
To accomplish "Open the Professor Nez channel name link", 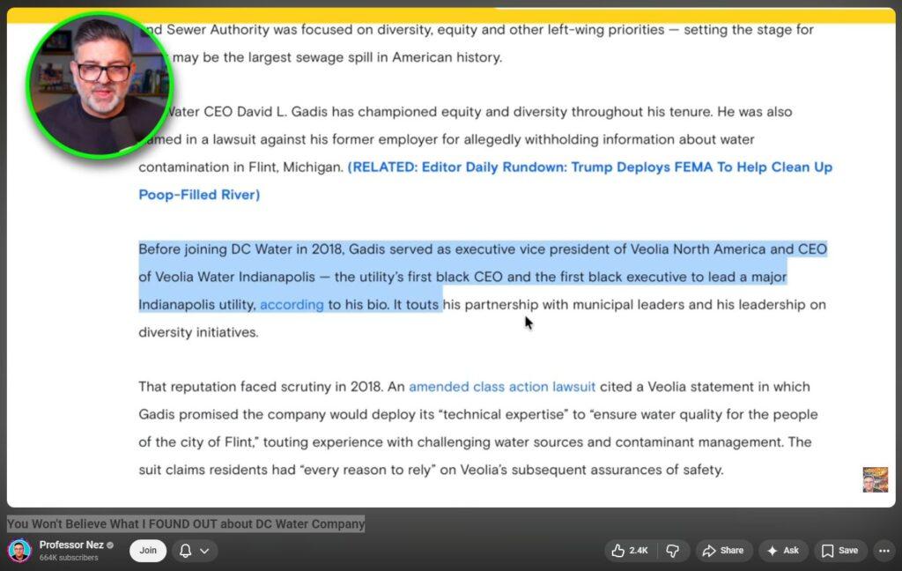I will 71,545.
